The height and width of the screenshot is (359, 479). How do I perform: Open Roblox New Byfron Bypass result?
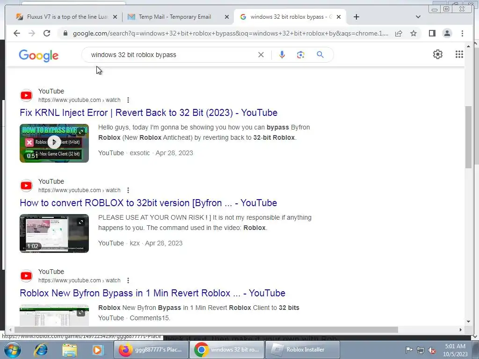point(152,293)
